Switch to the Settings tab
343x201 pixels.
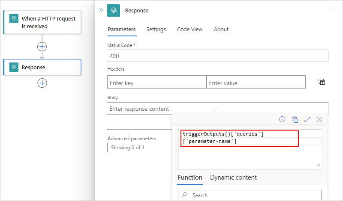tap(156, 30)
